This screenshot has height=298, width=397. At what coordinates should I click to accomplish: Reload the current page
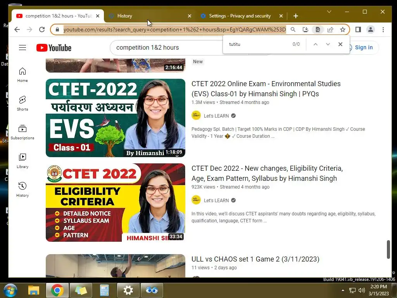pos(42,29)
